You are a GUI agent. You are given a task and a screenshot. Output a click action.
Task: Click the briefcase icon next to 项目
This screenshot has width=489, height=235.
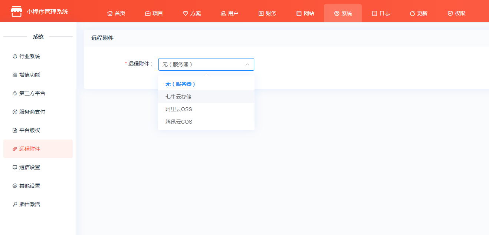pos(148,13)
